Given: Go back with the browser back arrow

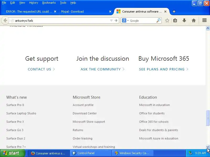Looking at the screenshot, I should (5, 21).
